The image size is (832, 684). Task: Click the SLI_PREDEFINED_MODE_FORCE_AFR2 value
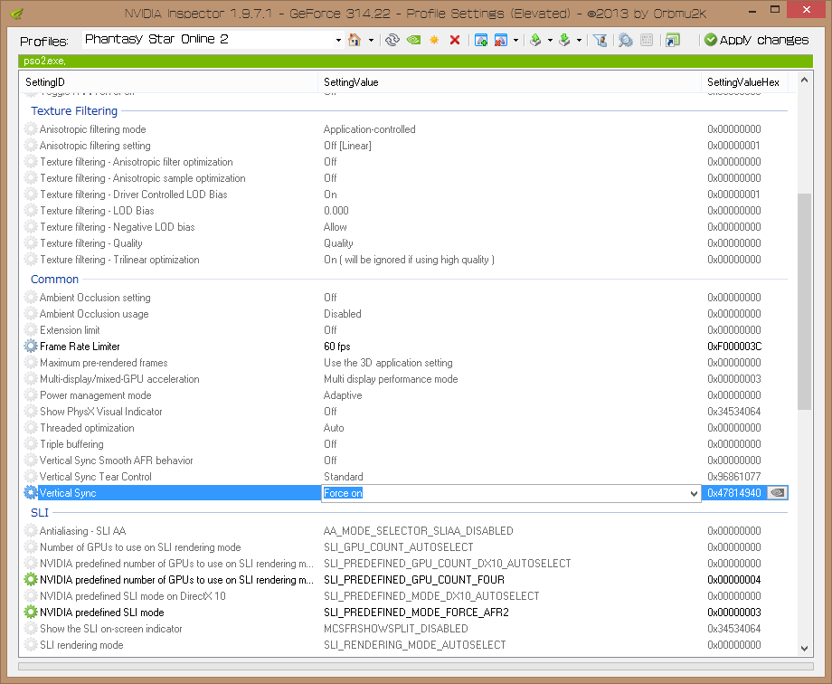click(416, 613)
